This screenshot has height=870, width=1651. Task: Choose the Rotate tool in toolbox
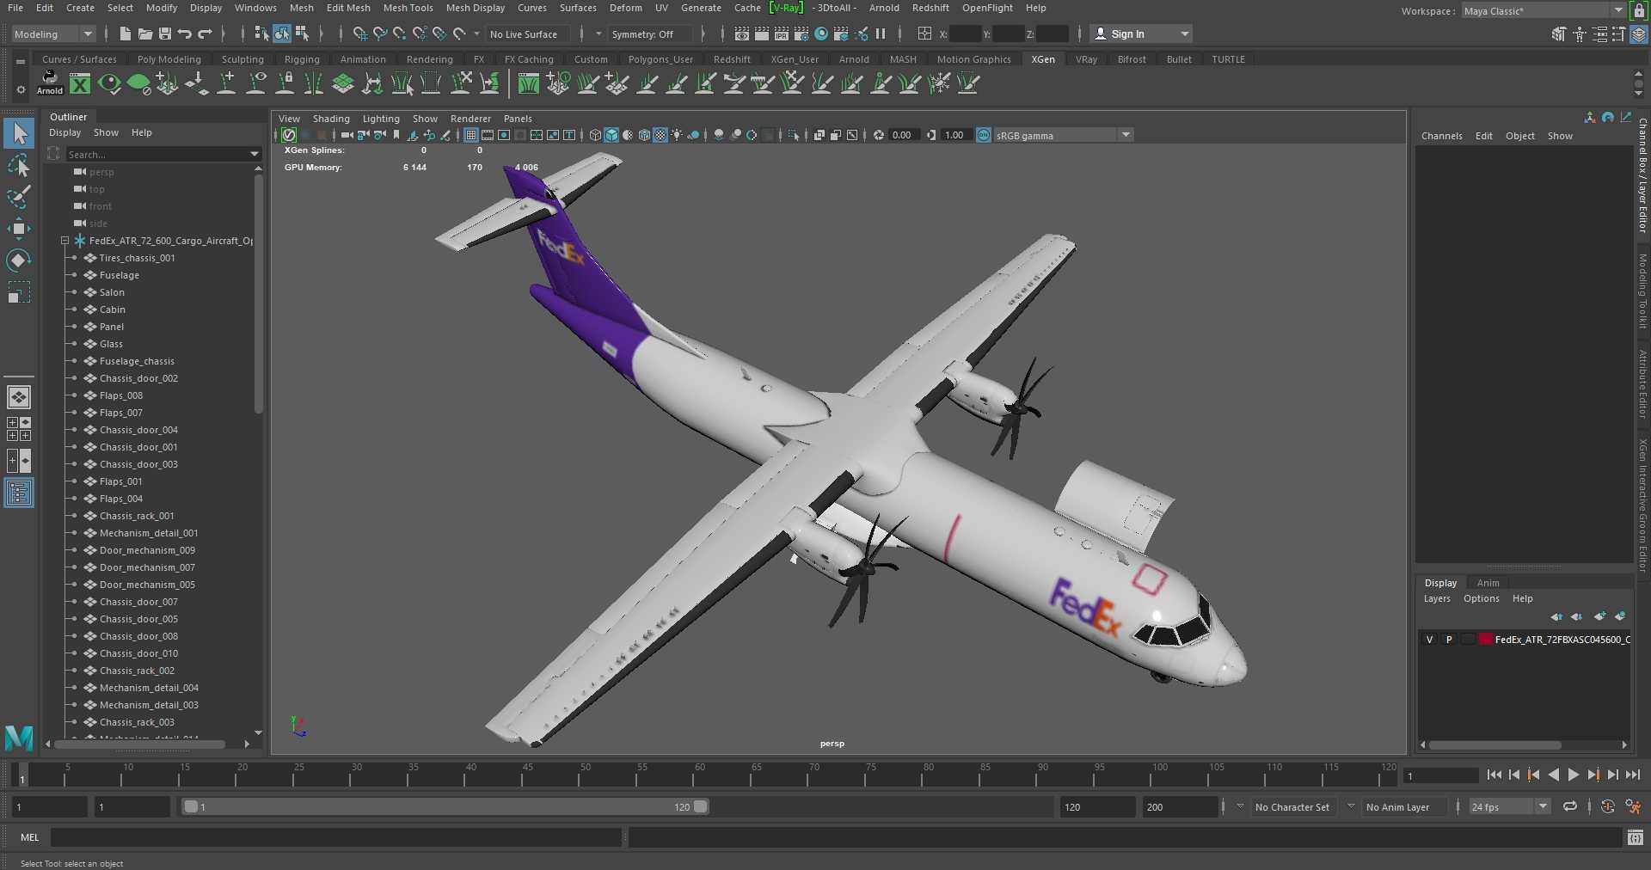point(19,260)
